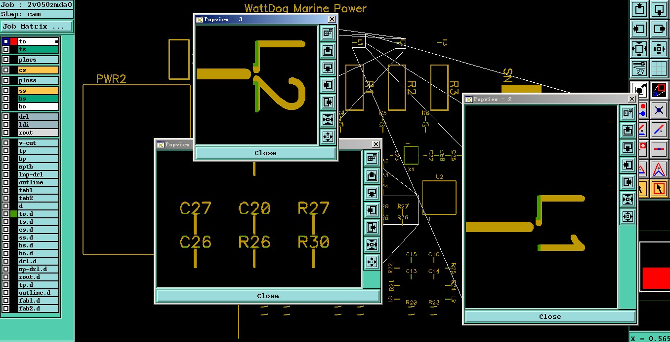
Task: Pan up in the C27 popview window
Action: click(372, 175)
